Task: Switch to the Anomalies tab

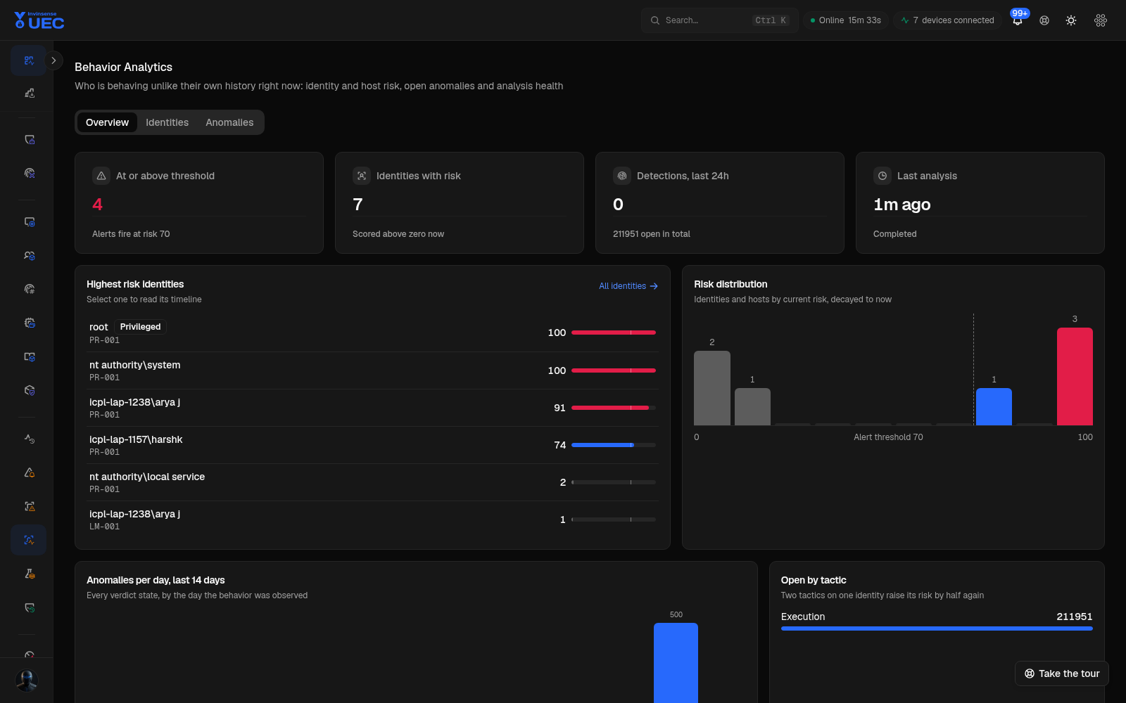Action: [x=229, y=122]
